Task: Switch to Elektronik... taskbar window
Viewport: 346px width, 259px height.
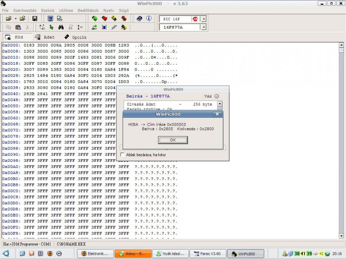Action: pos(95,253)
